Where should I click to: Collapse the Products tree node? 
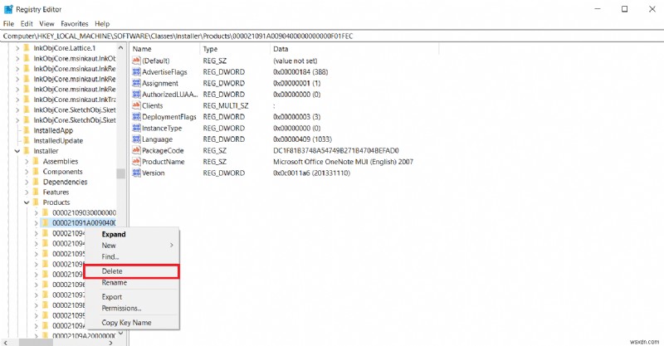click(x=27, y=202)
